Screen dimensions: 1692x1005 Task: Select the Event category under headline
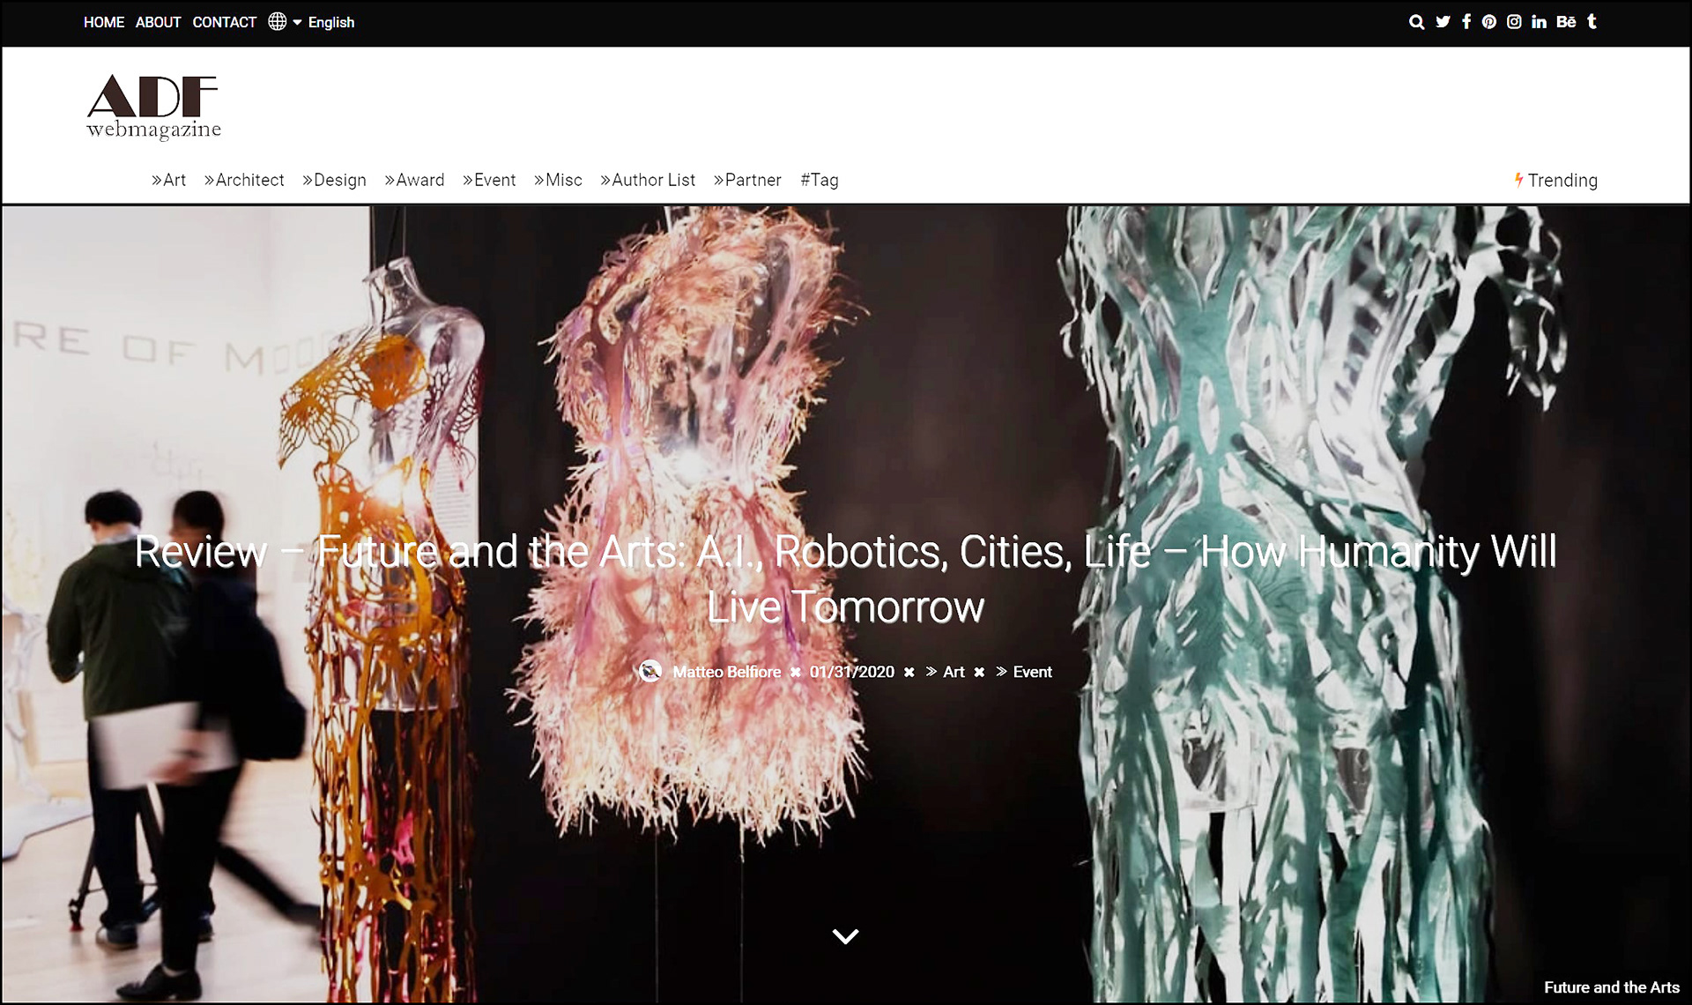(x=1031, y=672)
